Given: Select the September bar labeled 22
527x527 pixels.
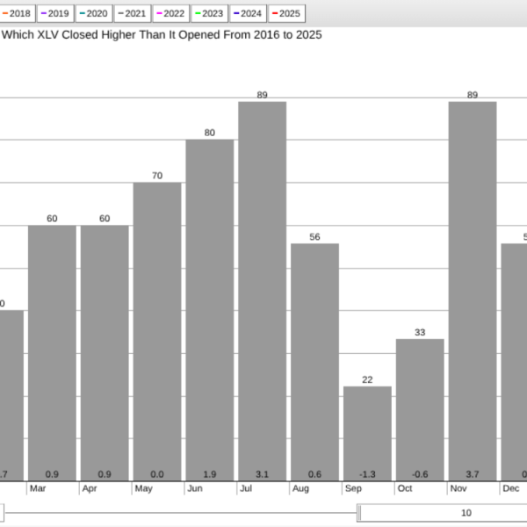Looking at the screenshot, I should (x=367, y=434).
